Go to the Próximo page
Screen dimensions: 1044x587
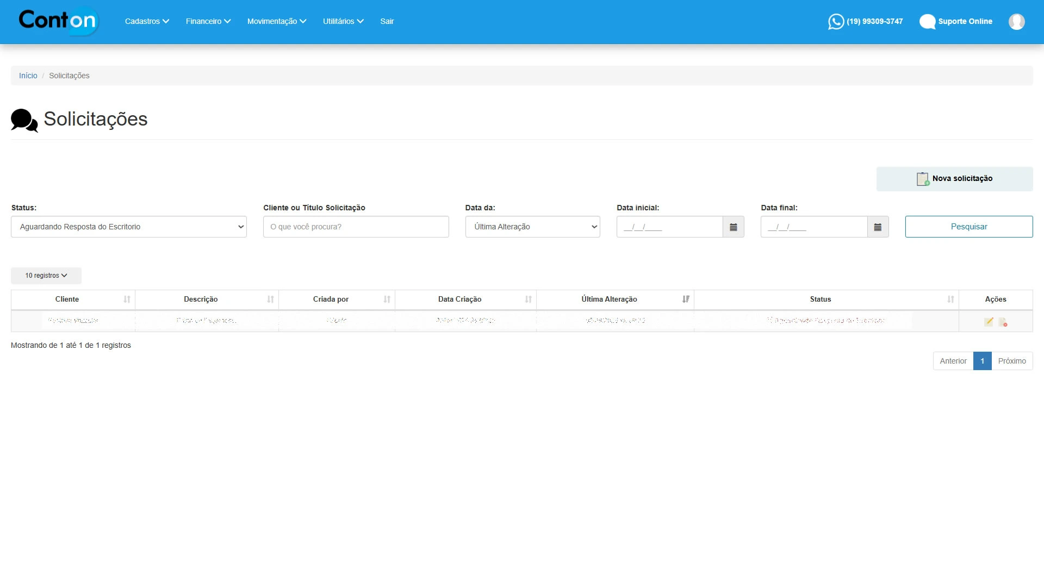1011,361
